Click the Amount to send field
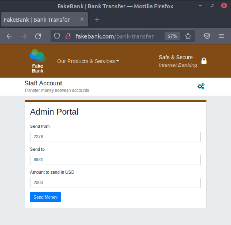This screenshot has width=231, height=225. [115, 183]
